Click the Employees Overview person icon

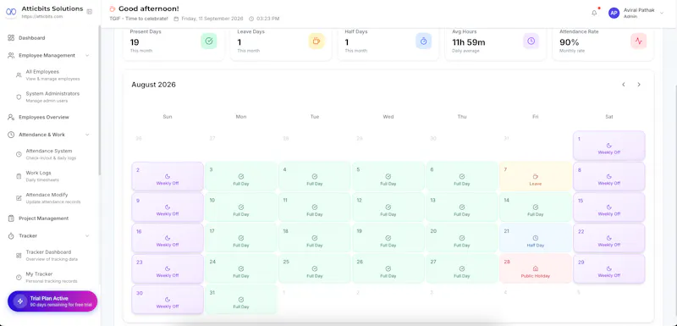point(11,117)
